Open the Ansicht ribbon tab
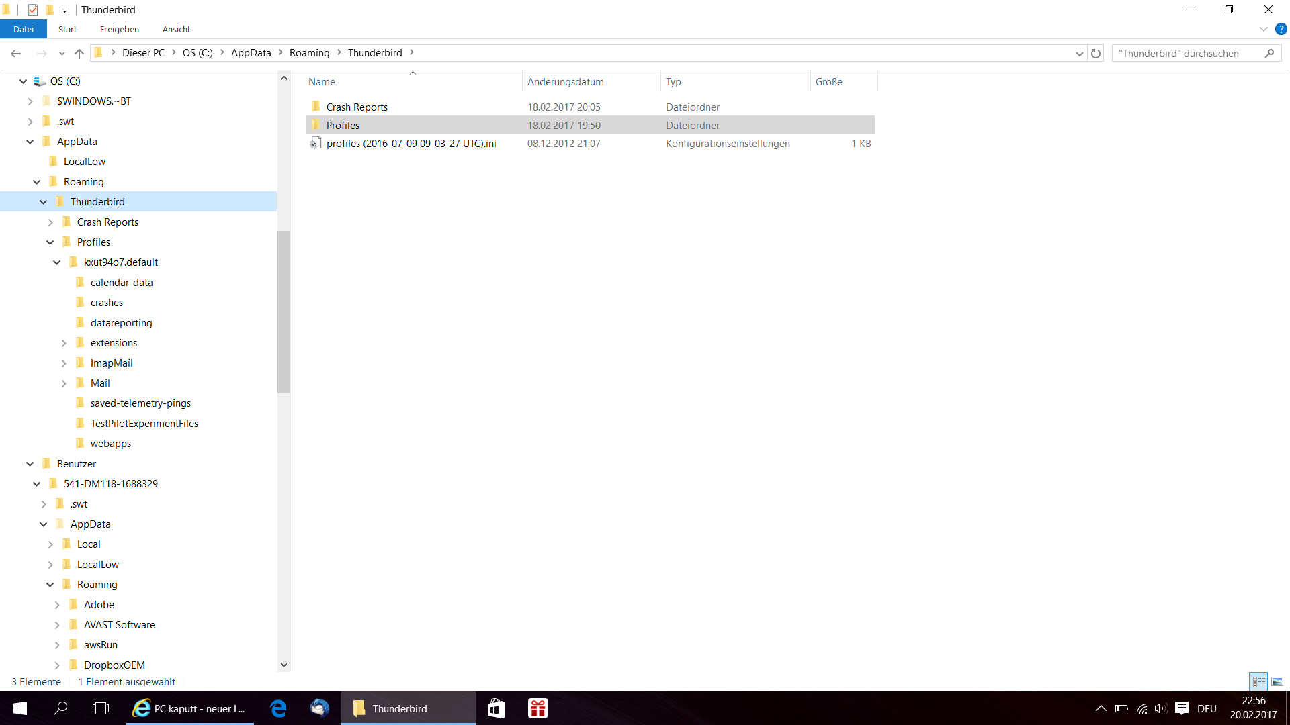1290x725 pixels. [176, 29]
